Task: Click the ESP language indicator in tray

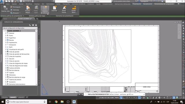Action: pyautogui.click(x=168, y=102)
